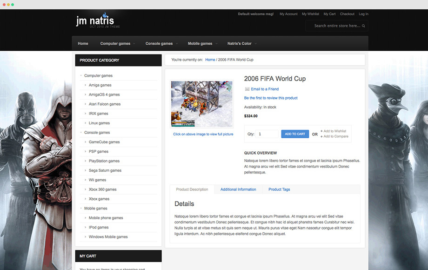Switch to the Additional Information tab
428x270 pixels.
click(238, 189)
